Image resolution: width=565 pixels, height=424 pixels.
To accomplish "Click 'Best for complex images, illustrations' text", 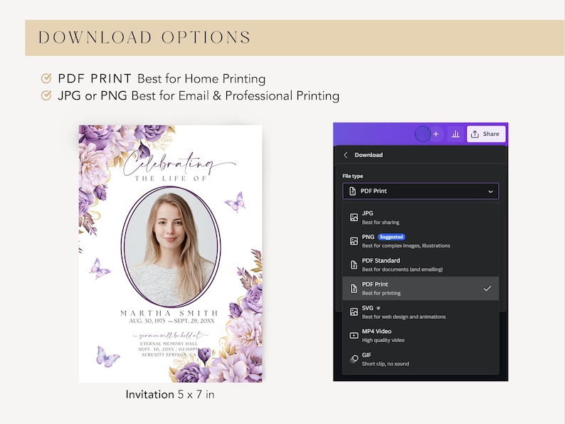I will click(x=406, y=245).
